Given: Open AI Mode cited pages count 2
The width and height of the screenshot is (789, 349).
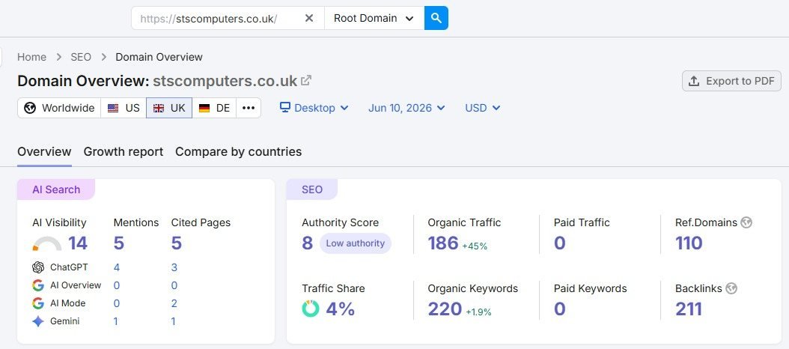Looking at the screenshot, I should [x=174, y=303].
